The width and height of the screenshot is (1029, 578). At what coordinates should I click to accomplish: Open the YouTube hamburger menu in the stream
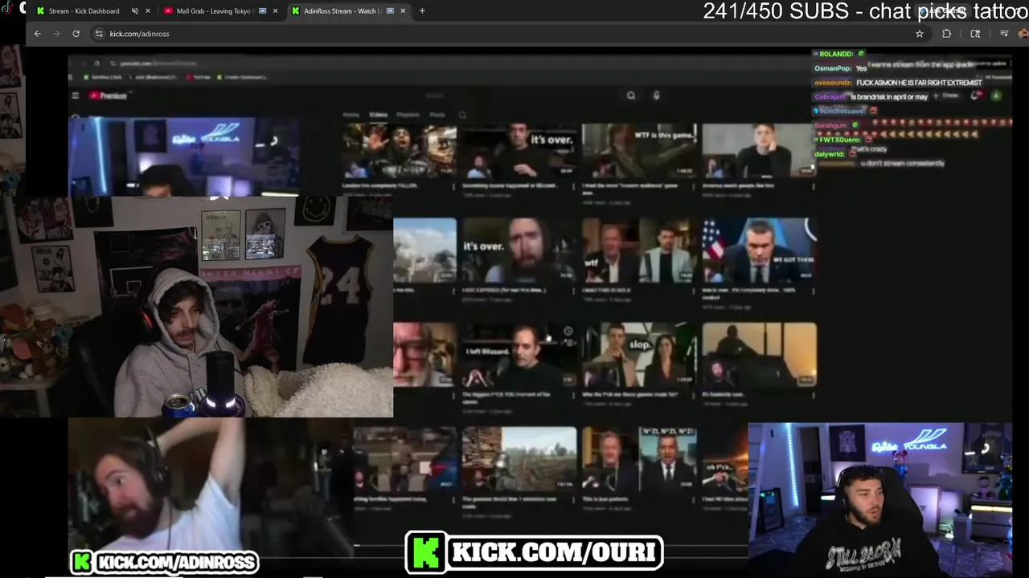(x=75, y=96)
